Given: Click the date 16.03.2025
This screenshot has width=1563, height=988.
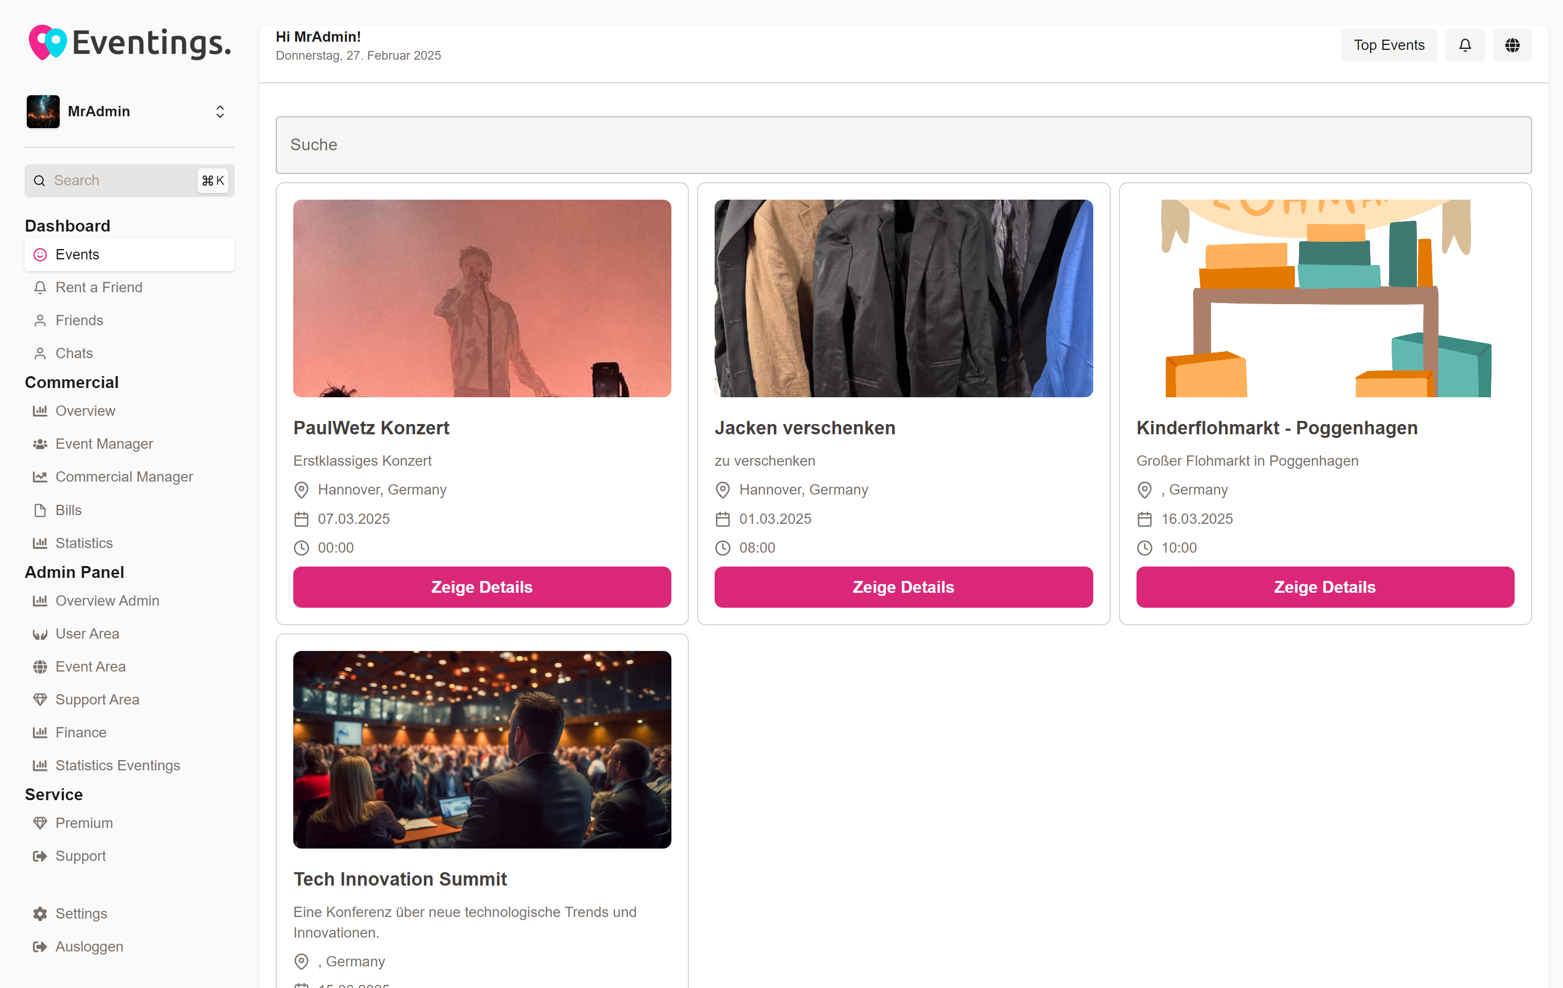Looking at the screenshot, I should pos(1197,519).
